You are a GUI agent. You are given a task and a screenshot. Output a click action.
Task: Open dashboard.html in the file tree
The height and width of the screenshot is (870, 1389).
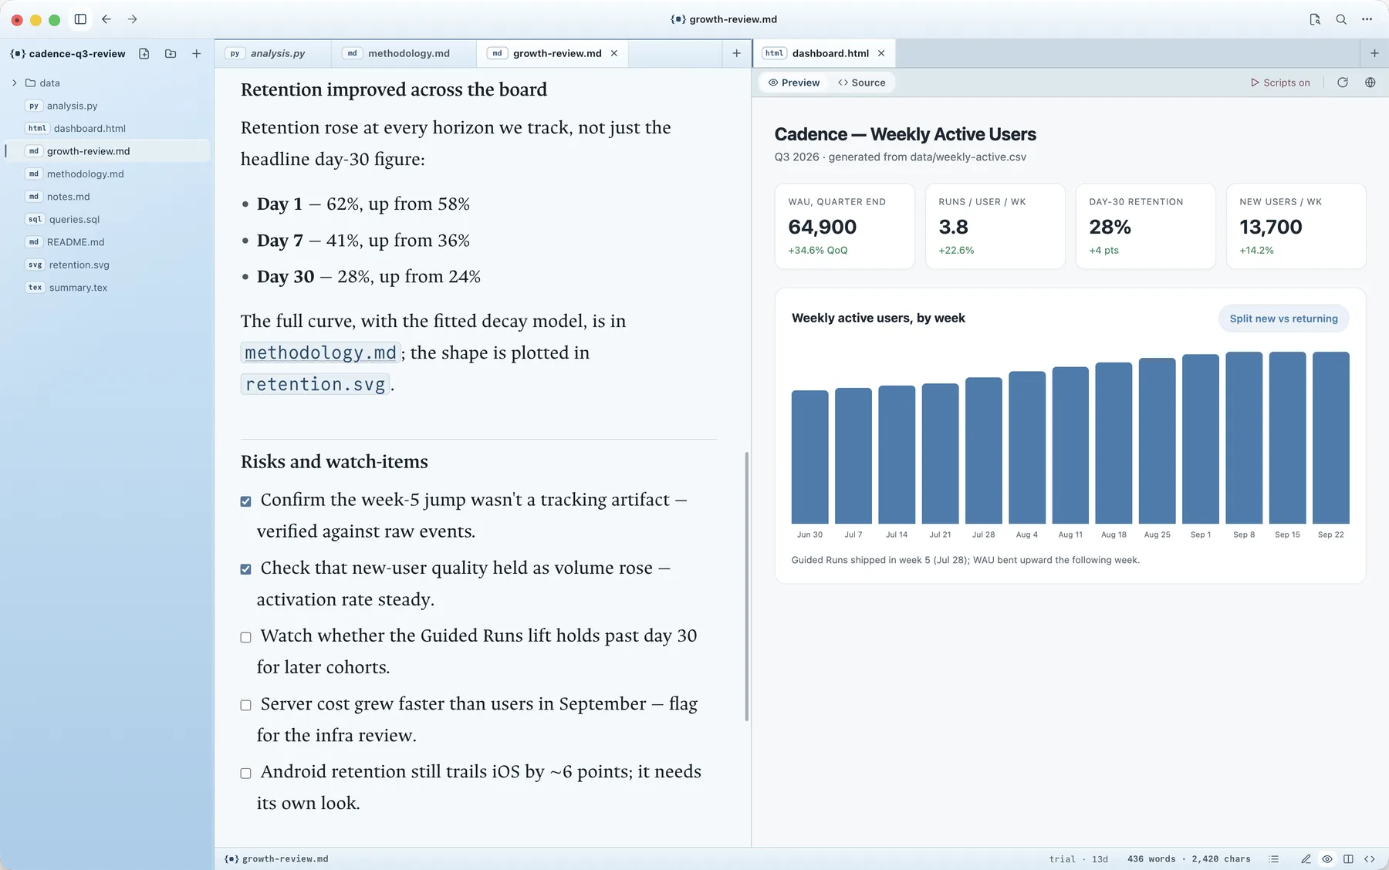(x=108, y=128)
